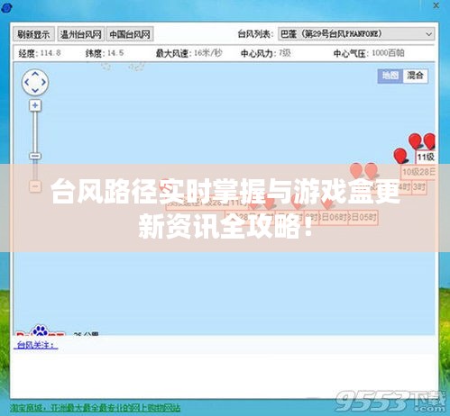Open the 淘宝商城 advertisement link
Viewport: 450px width, 416px height.
95,408
